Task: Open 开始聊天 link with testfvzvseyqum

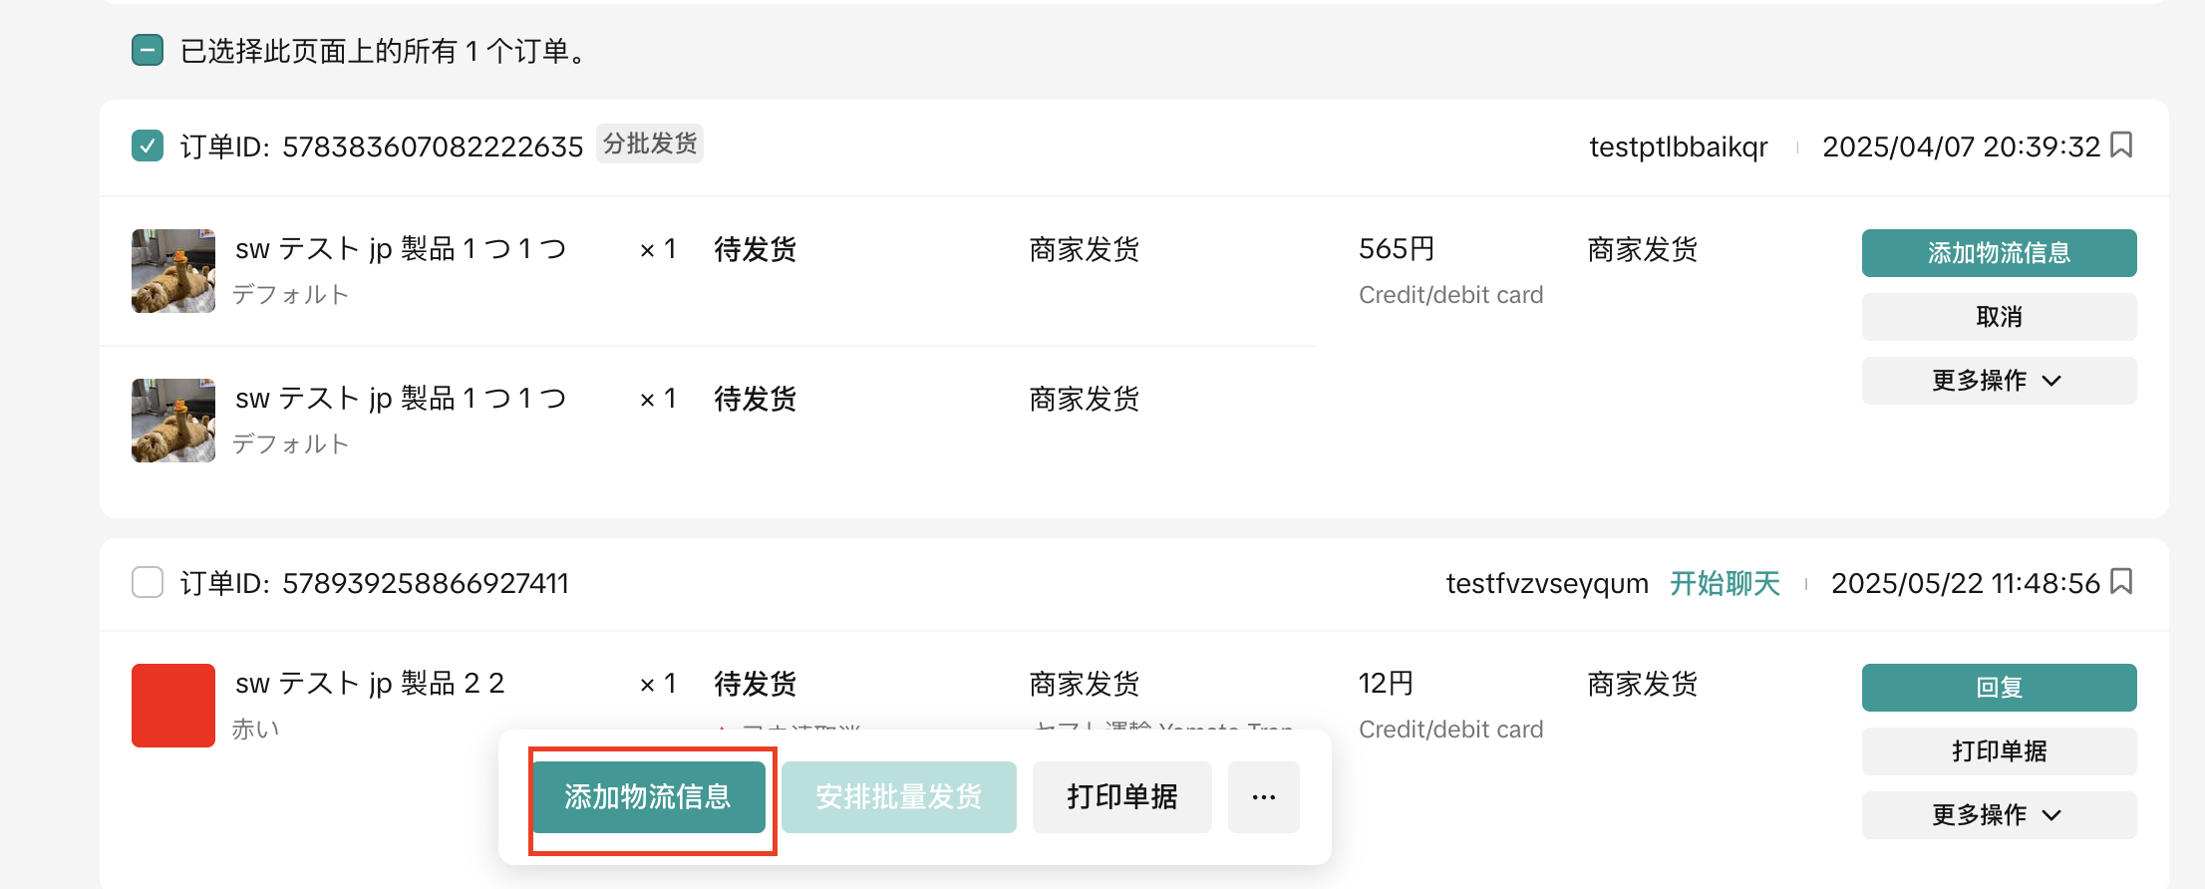Action: tap(1725, 583)
